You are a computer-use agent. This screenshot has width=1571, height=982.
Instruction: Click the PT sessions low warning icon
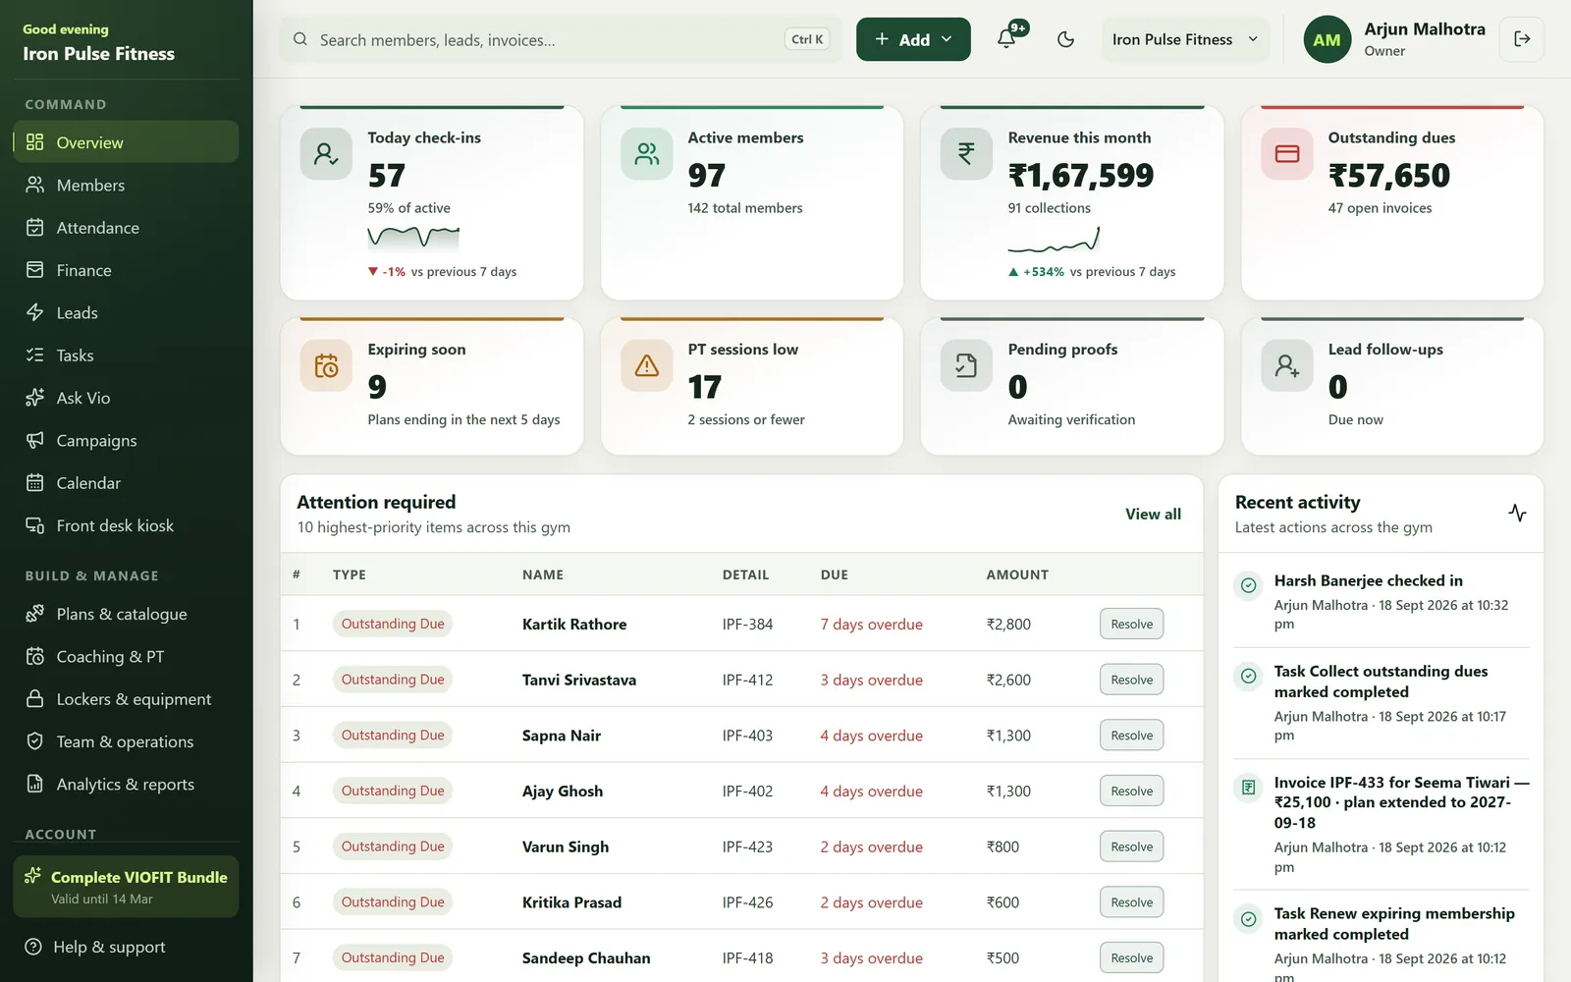pos(647,366)
